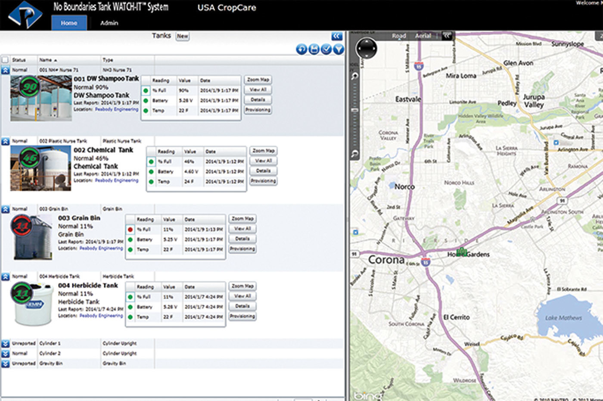
Task: Click the map zoom-in magnifier icon
Action: [x=354, y=76]
